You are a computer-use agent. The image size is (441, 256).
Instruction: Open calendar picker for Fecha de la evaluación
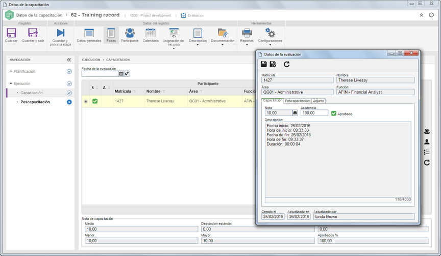pos(121,74)
